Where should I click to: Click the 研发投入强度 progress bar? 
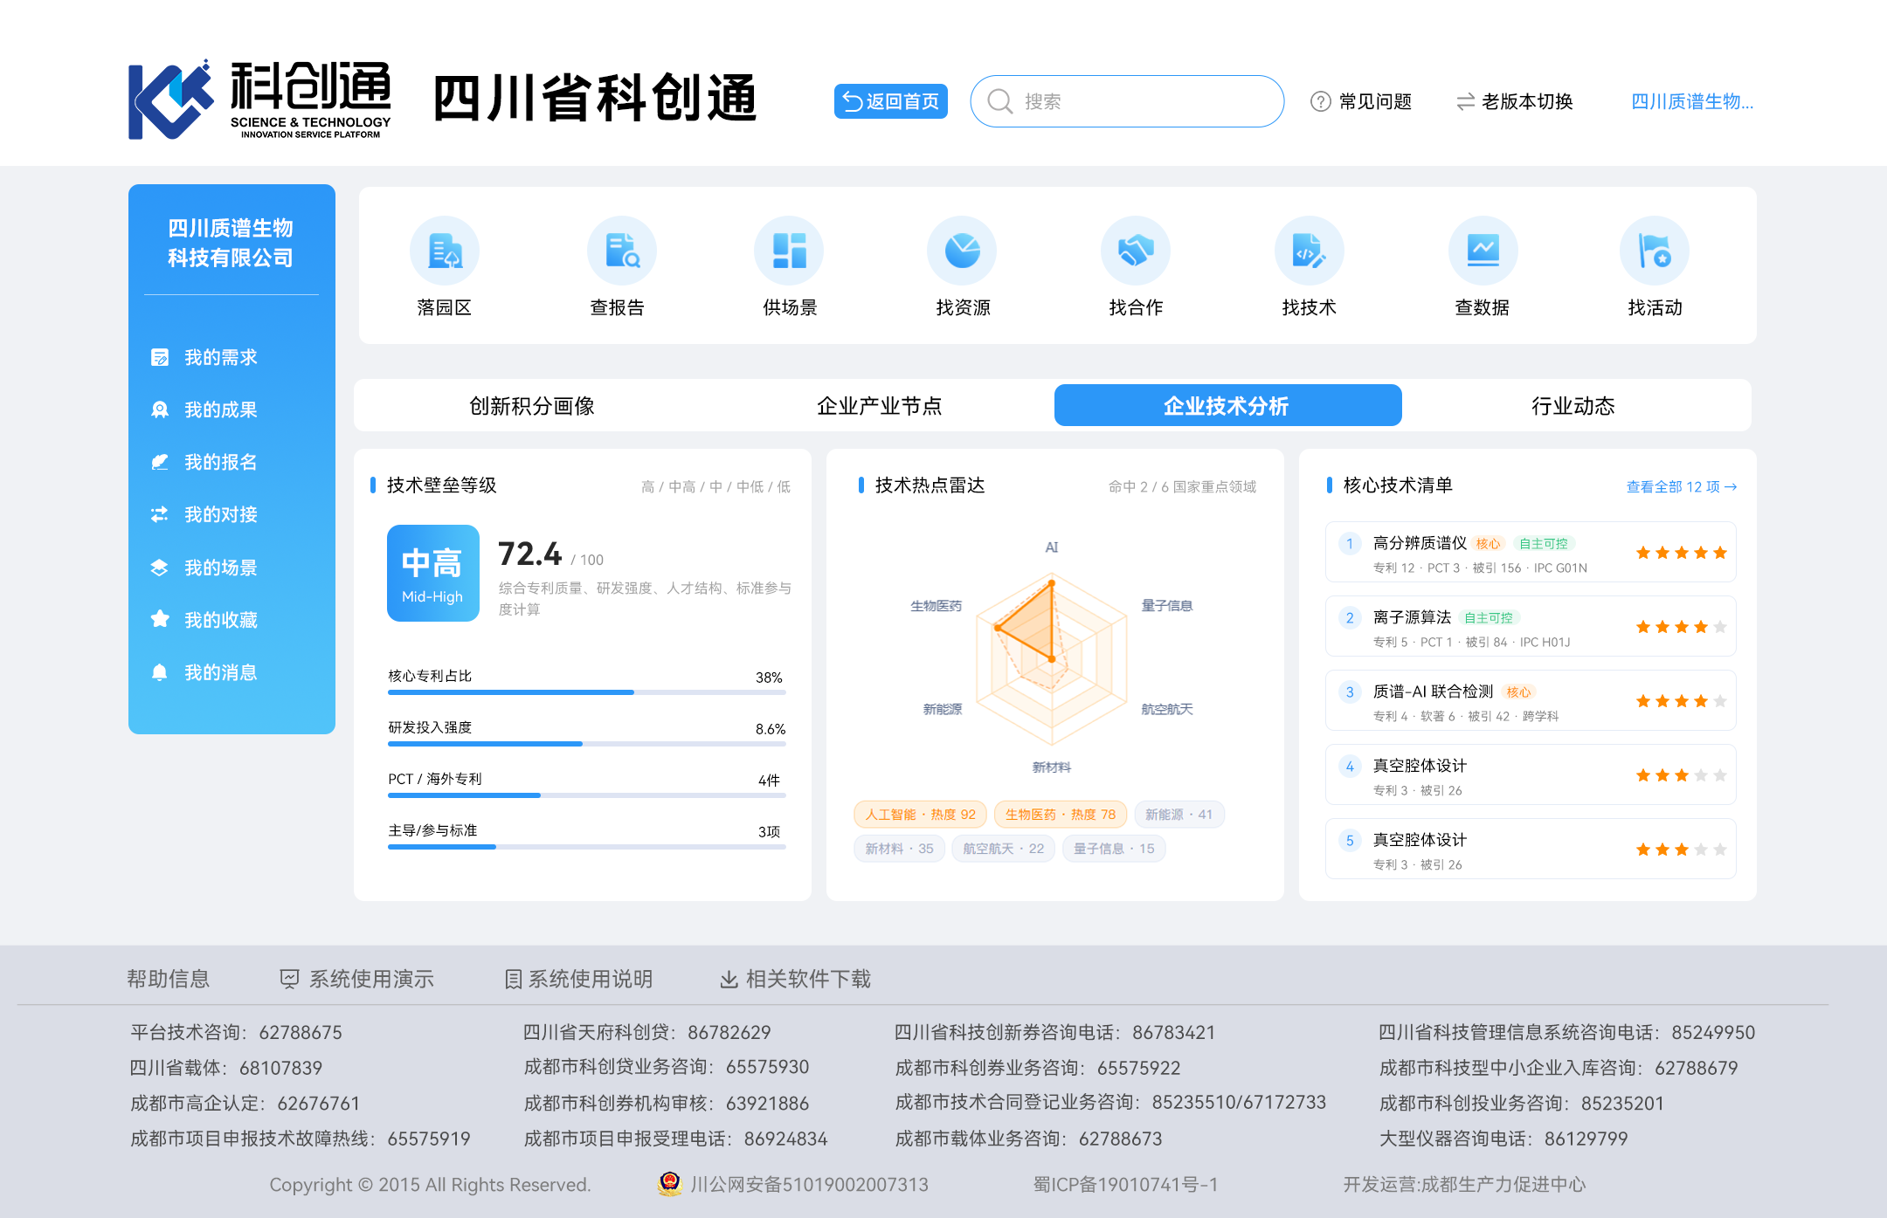(587, 744)
